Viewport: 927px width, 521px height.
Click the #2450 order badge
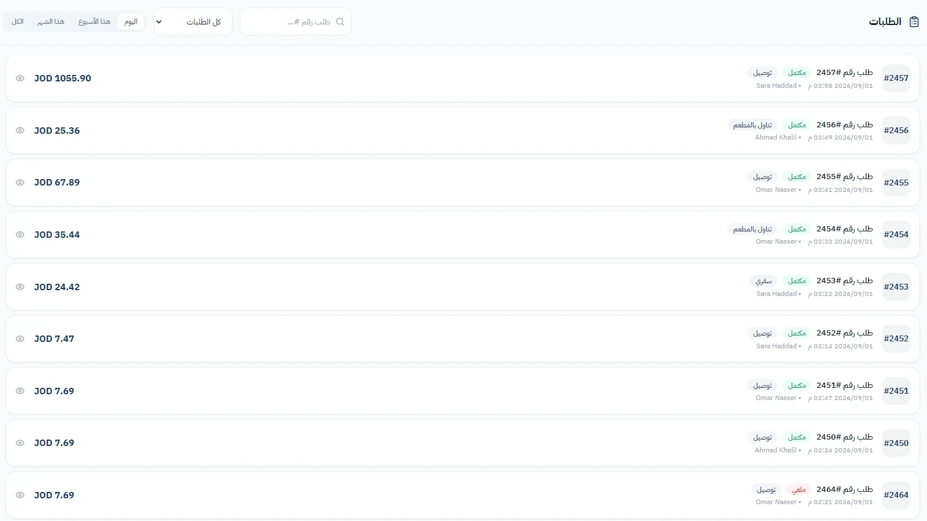coord(896,443)
